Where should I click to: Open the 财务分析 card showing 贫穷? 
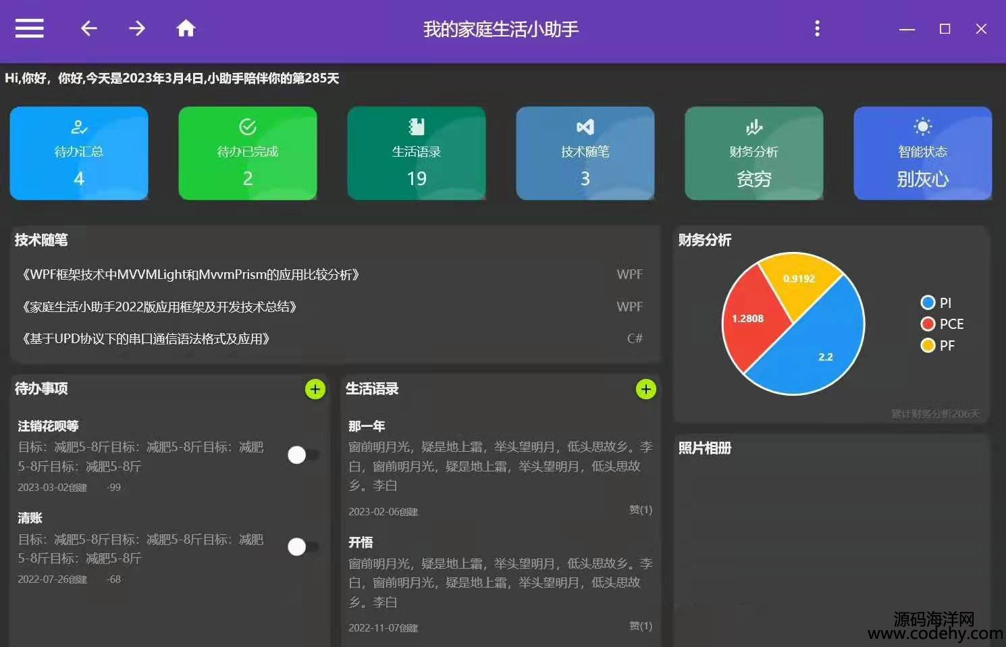754,153
